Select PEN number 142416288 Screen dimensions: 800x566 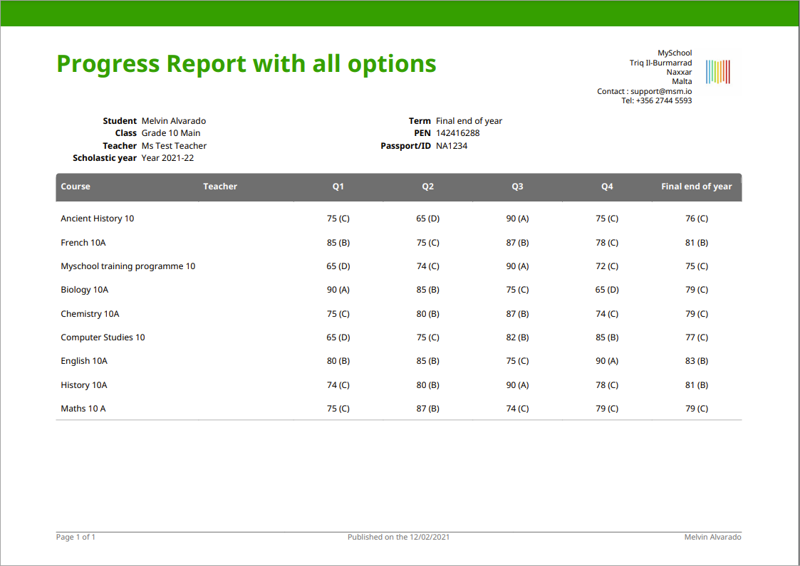pyautogui.click(x=457, y=133)
